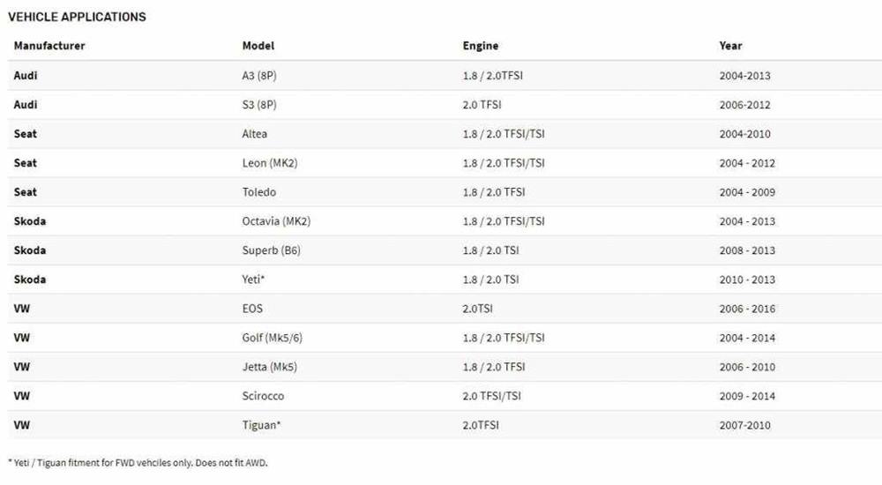Click the Yeti / Tiguan FWD footnote text
The height and width of the screenshot is (485, 882).
pos(138,463)
